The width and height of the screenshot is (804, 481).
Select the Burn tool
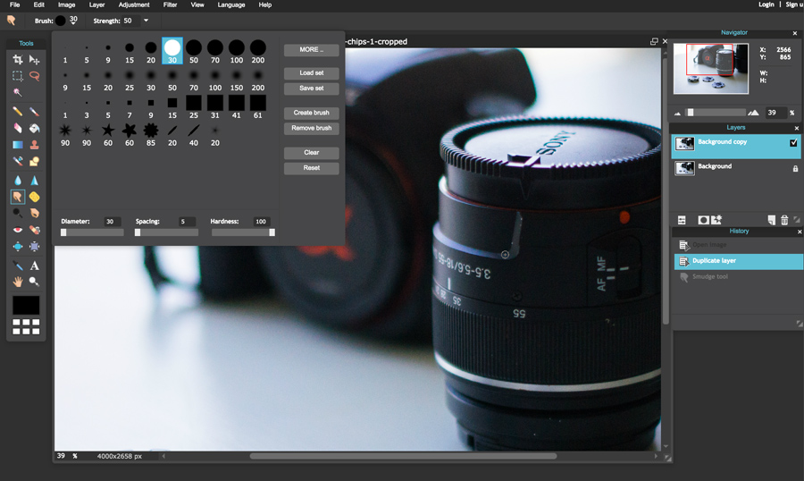pos(34,213)
